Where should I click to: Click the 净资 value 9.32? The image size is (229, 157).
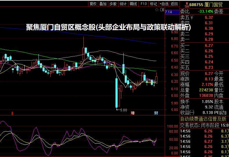(x=209, y=107)
